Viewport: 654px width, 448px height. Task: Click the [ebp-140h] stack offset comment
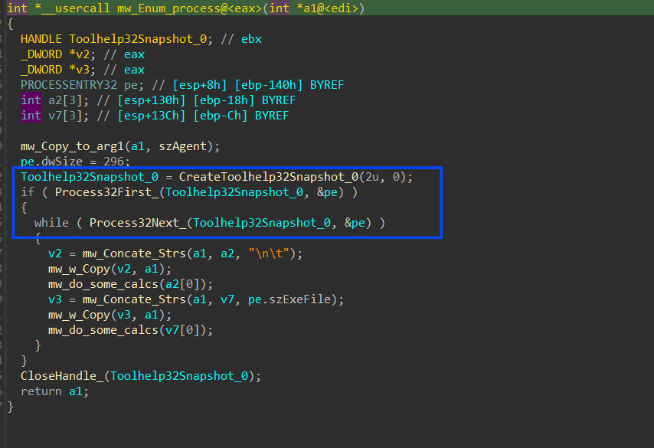pyautogui.click(x=269, y=85)
